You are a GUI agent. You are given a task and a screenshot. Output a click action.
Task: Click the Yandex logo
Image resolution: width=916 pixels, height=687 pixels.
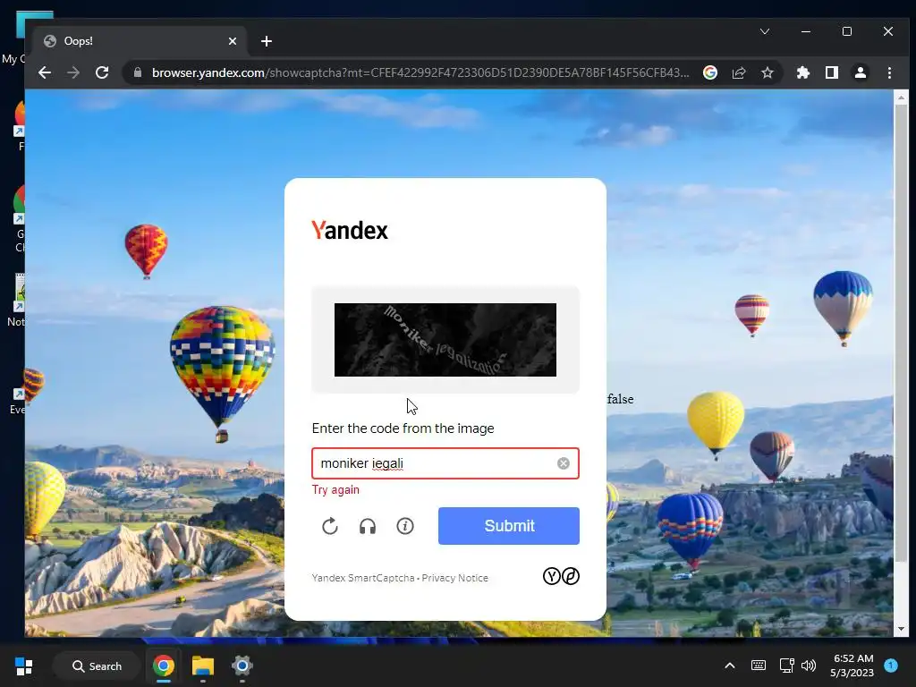(350, 230)
